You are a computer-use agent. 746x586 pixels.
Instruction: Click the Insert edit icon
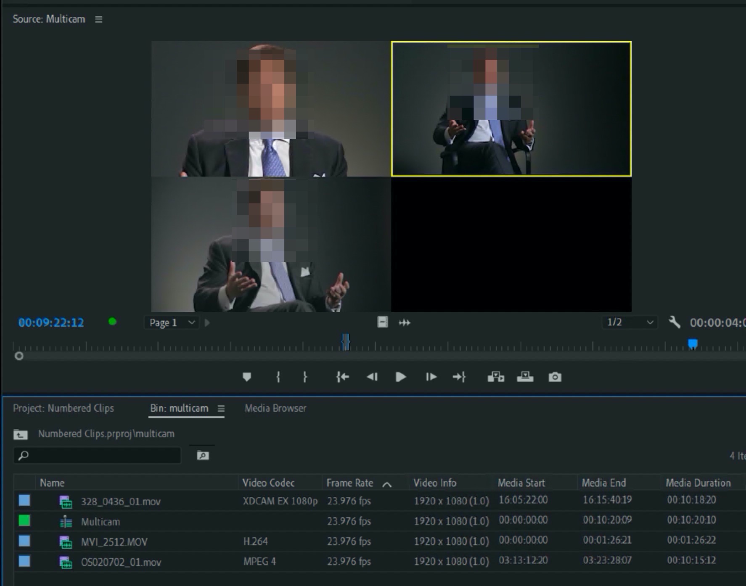point(495,377)
